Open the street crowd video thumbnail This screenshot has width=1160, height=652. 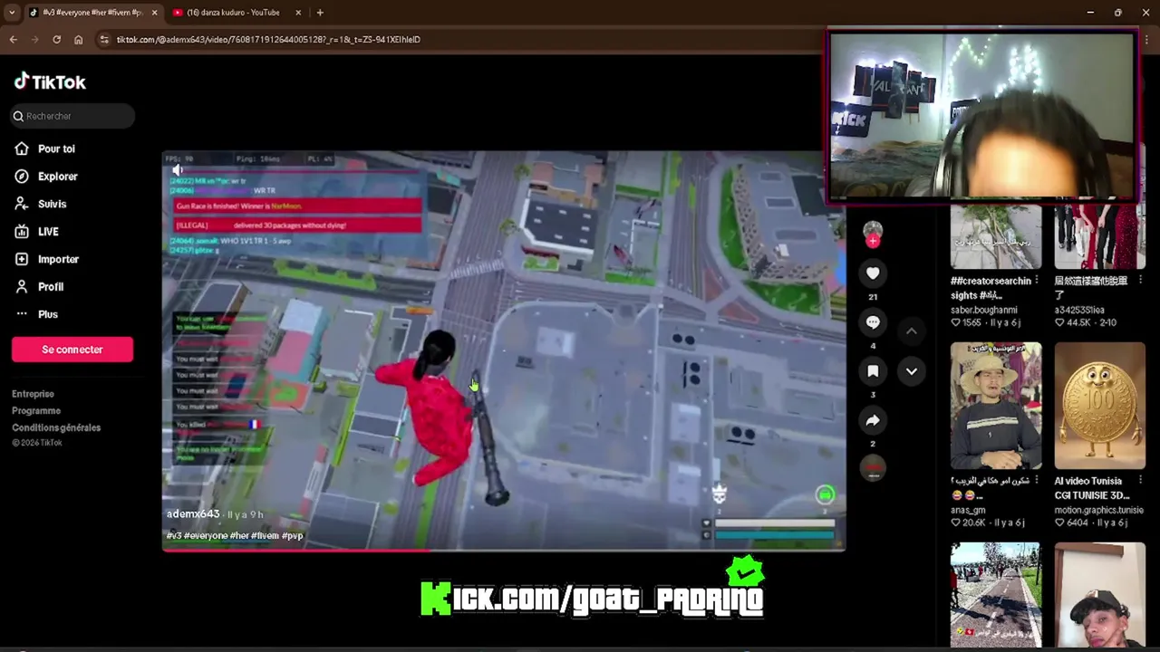pos(996,595)
